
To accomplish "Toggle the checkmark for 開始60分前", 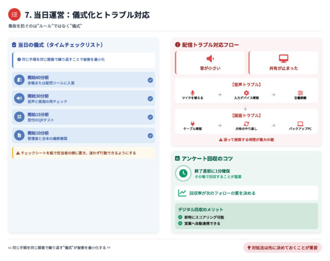I will tap(150, 80).
